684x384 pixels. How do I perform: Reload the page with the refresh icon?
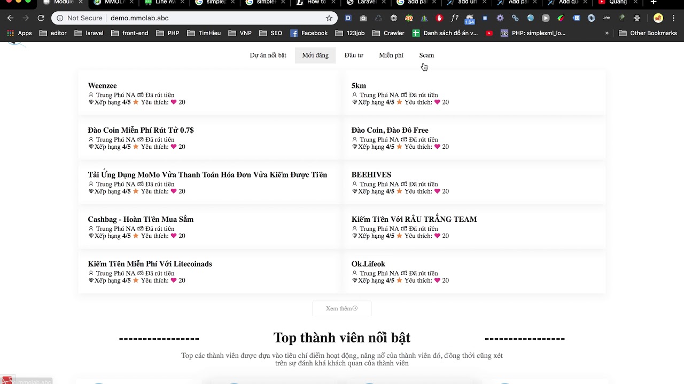point(41,18)
